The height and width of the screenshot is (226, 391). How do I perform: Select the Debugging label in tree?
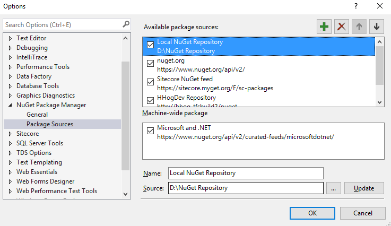tap(32, 48)
